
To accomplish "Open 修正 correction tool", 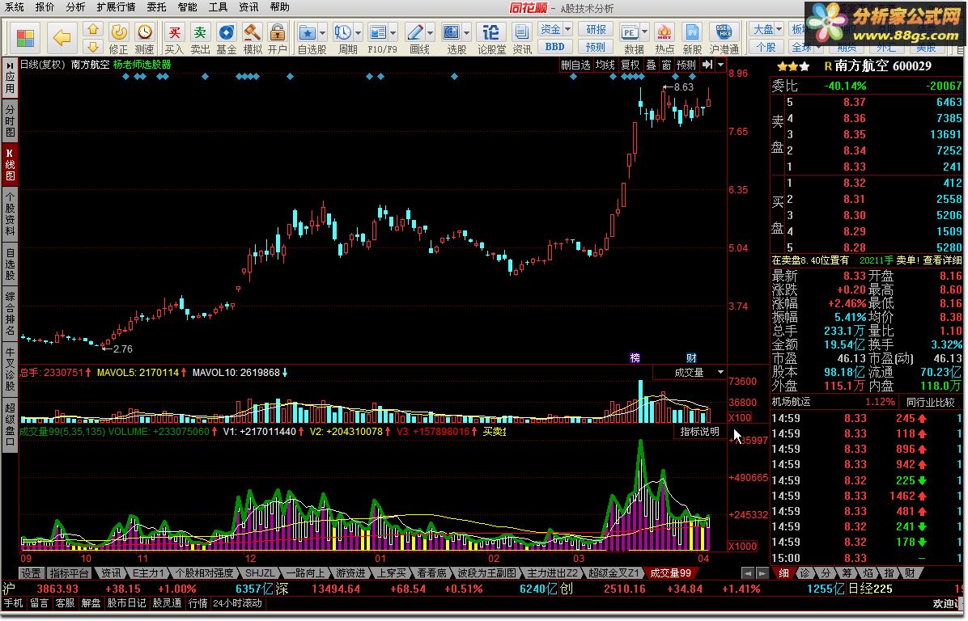I will [118, 38].
